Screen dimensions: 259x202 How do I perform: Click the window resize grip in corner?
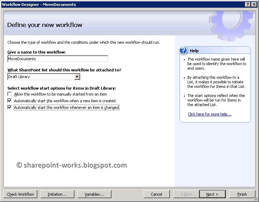(256, 199)
